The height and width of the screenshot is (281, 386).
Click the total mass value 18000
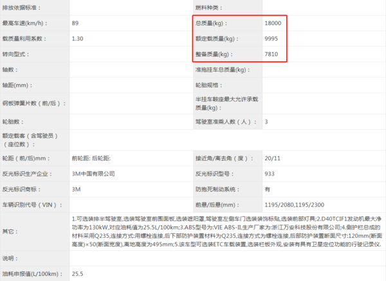coord(273,23)
